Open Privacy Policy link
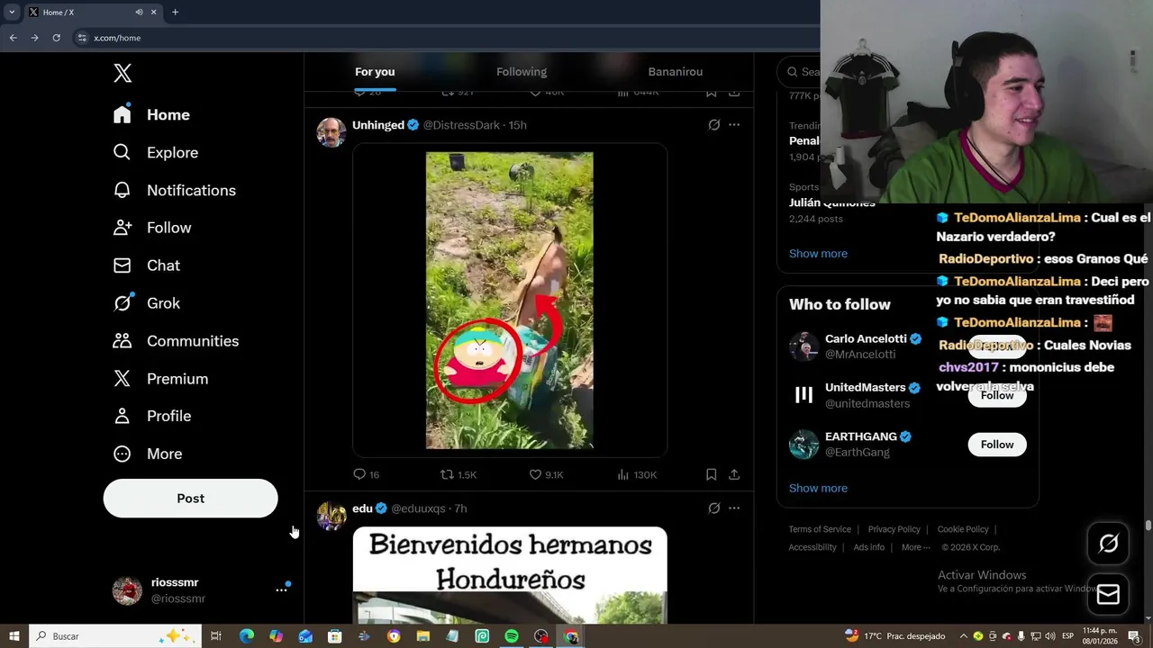Screen dimensions: 1153x648 (894, 529)
